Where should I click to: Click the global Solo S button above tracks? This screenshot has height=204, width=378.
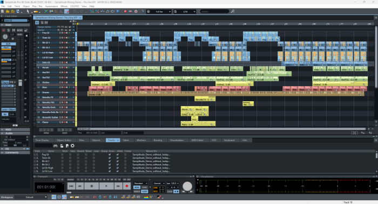coord(42,23)
